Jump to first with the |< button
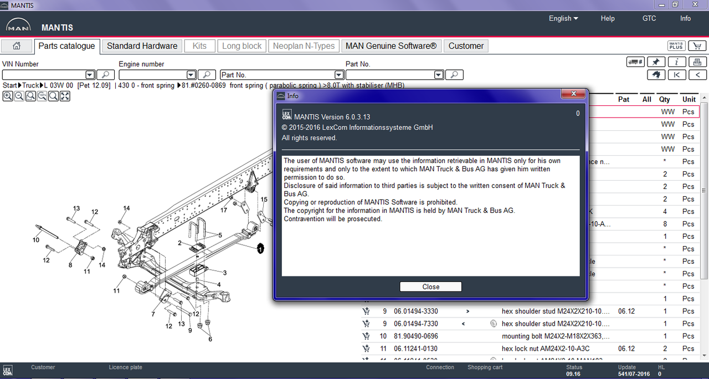Viewport: 709px width, 379px height. point(677,75)
